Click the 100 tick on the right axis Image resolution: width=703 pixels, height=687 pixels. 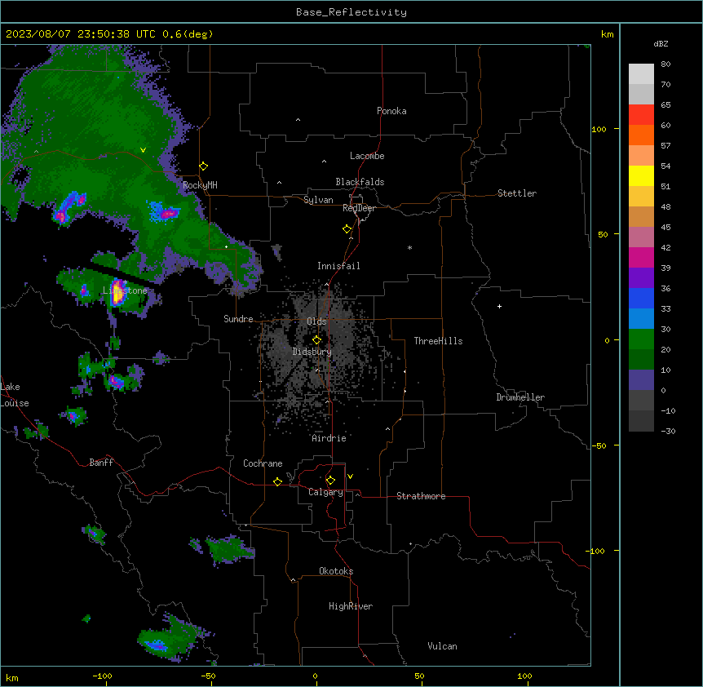click(599, 129)
